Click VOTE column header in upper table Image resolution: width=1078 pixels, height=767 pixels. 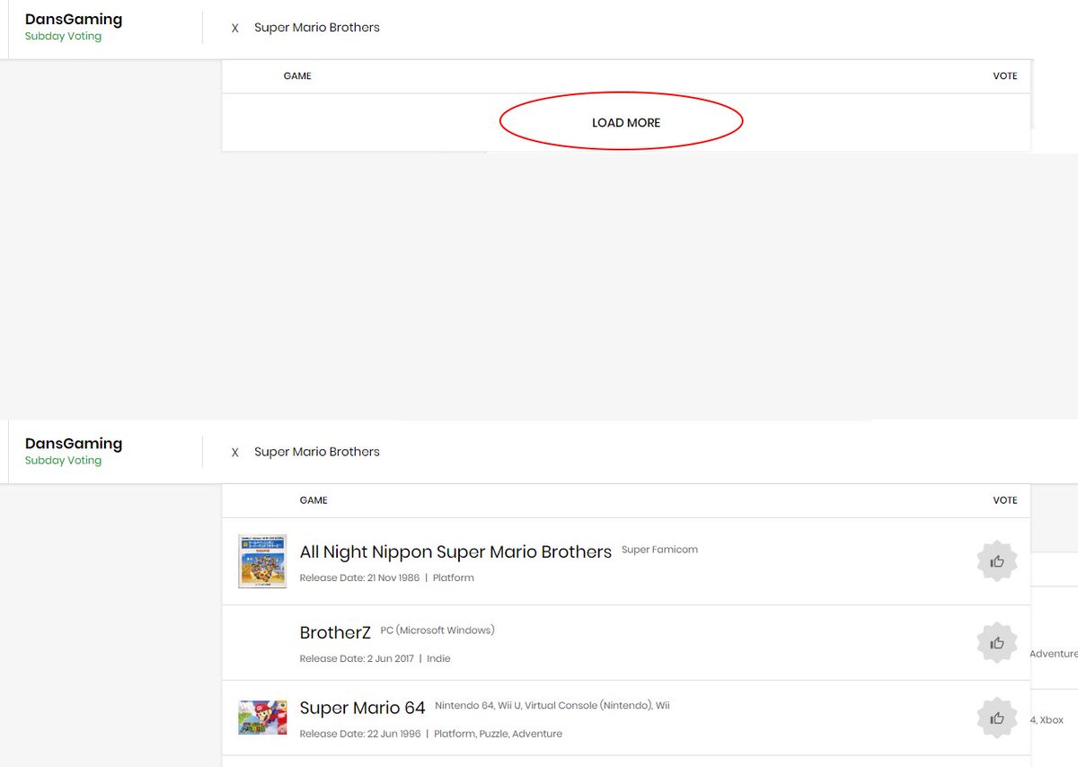pyautogui.click(x=1005, y=76)
